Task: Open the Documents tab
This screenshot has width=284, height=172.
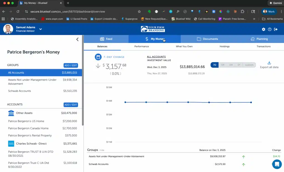Action: 207,39
